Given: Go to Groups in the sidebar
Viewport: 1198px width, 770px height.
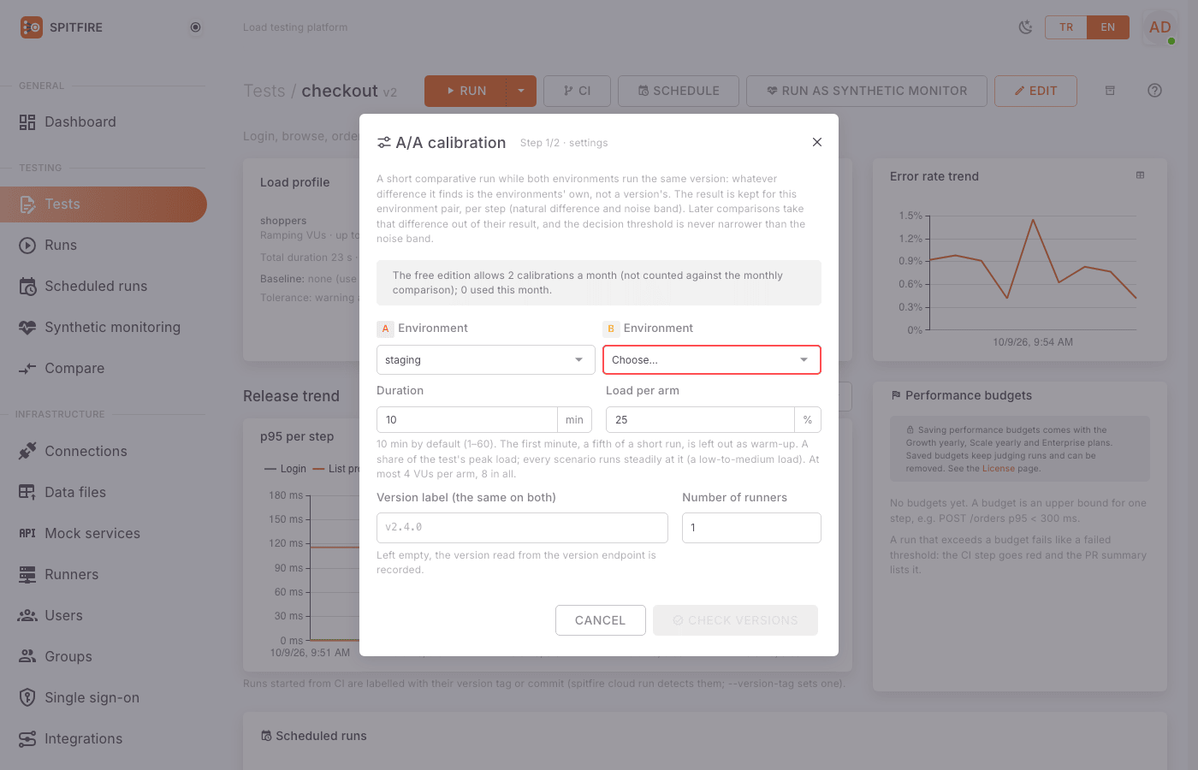Looking at the screenshot, I should click(104, 656).
